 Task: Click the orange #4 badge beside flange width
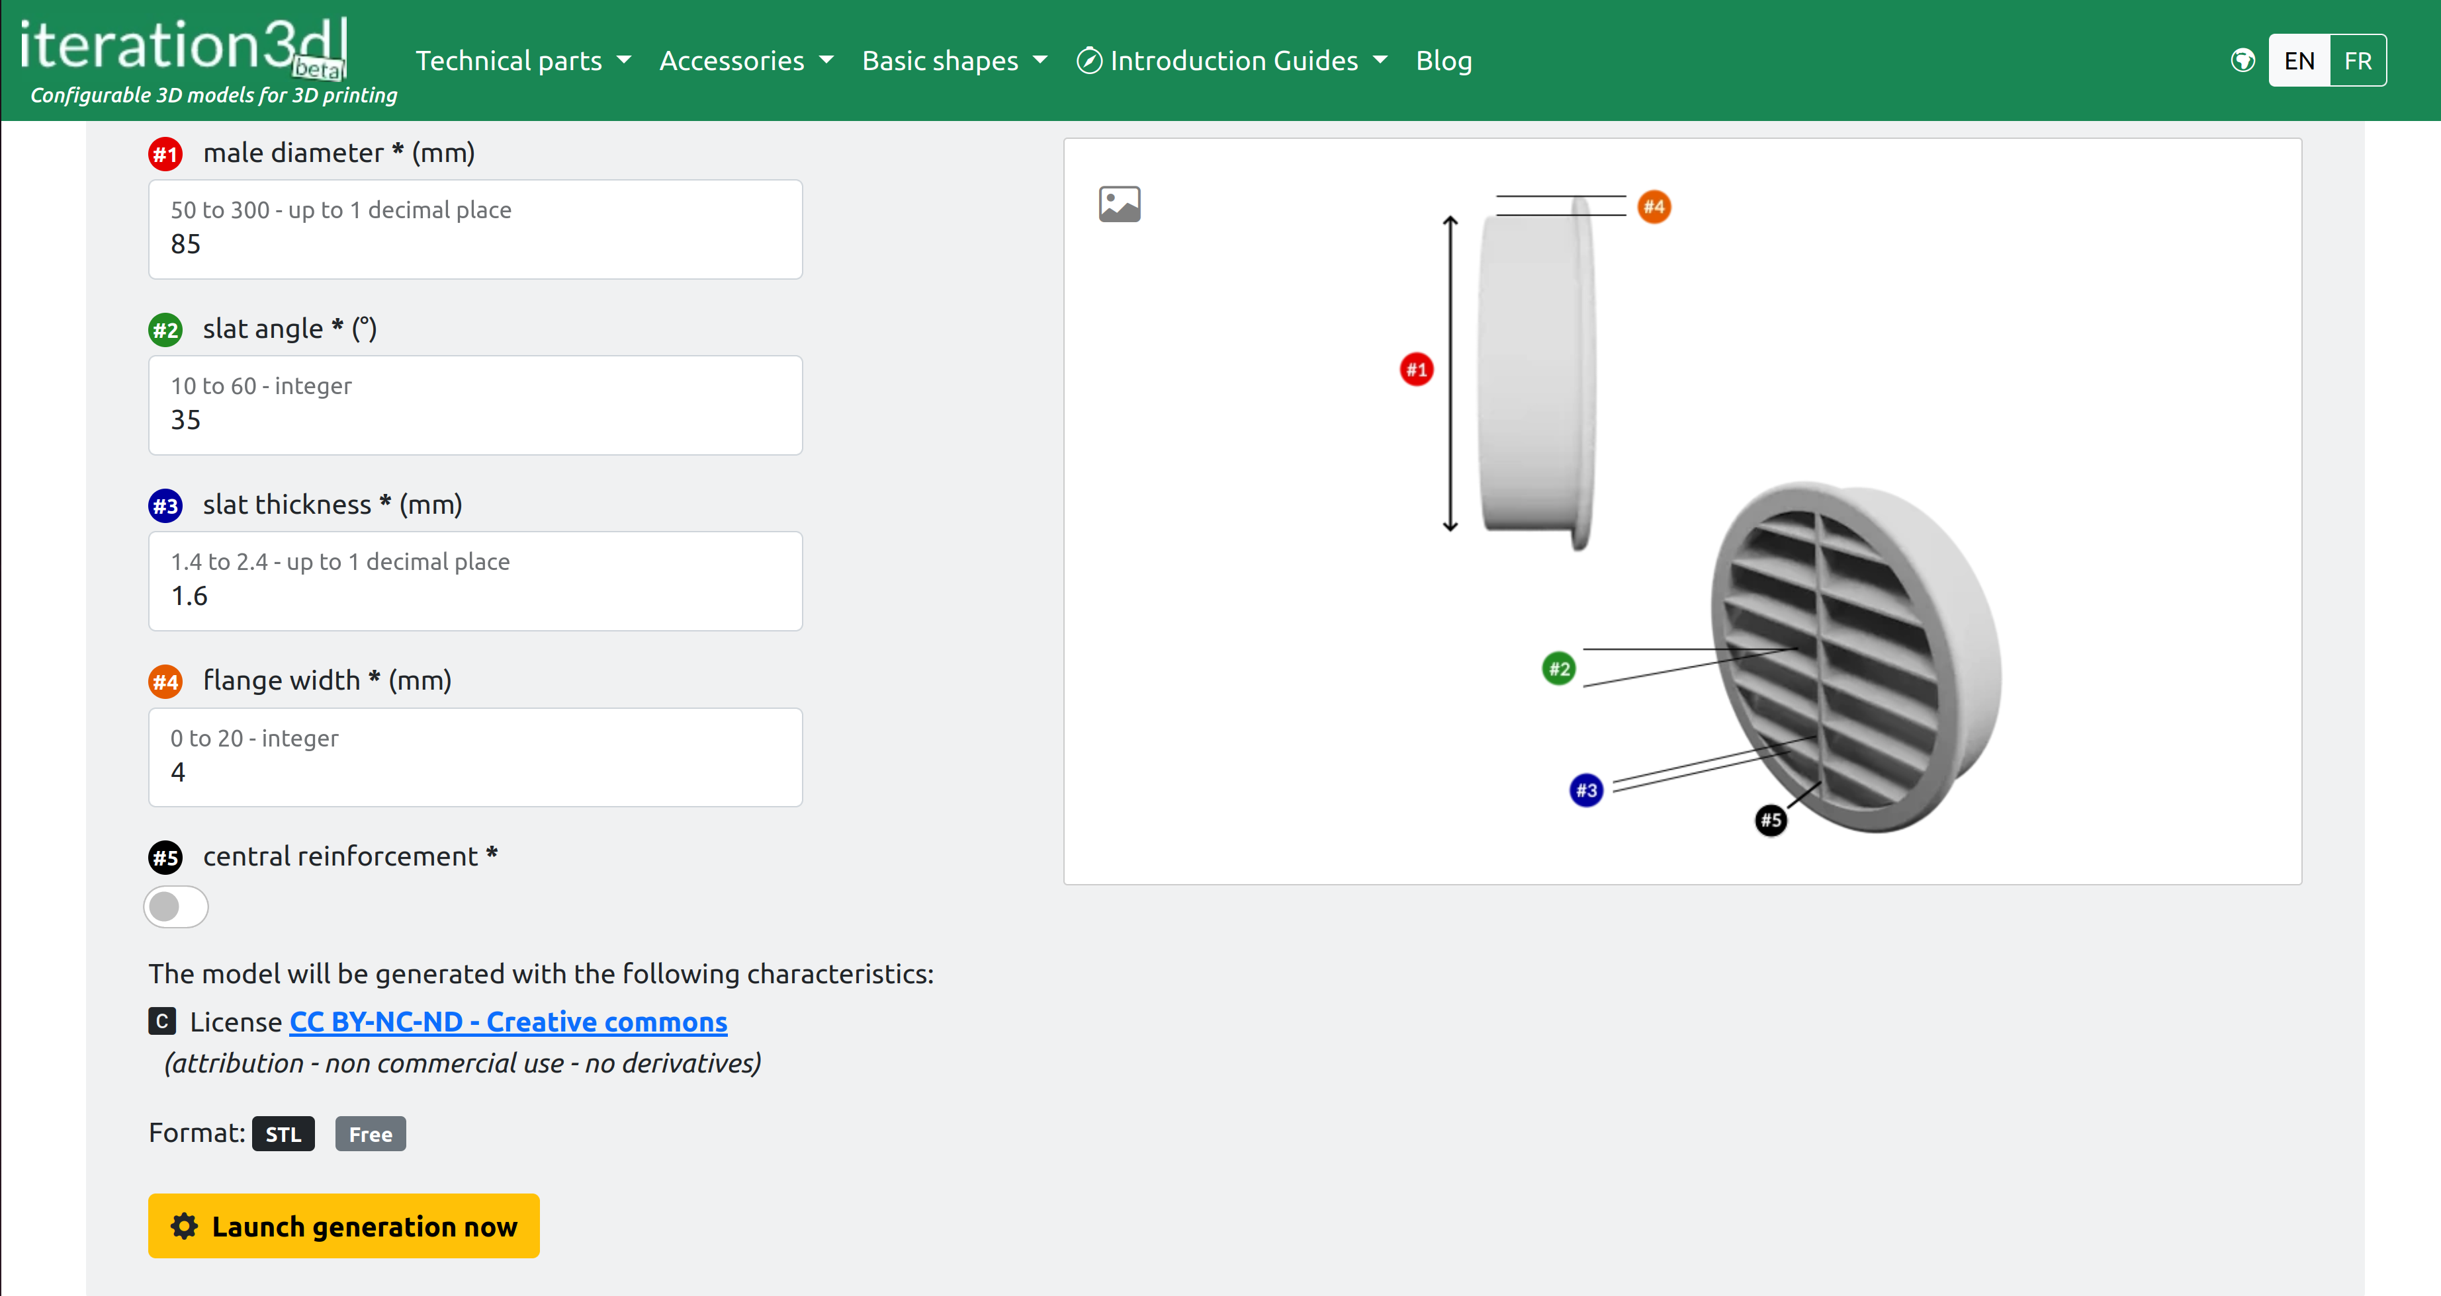pos(165,682)
